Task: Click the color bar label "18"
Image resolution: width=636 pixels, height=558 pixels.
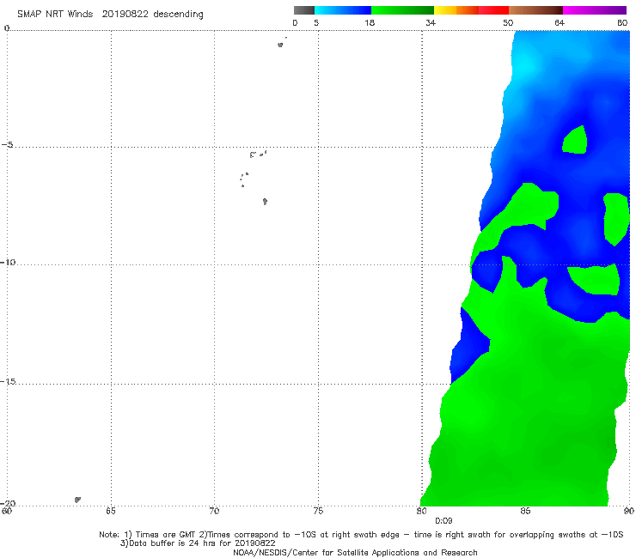Action: coord(370,23)
